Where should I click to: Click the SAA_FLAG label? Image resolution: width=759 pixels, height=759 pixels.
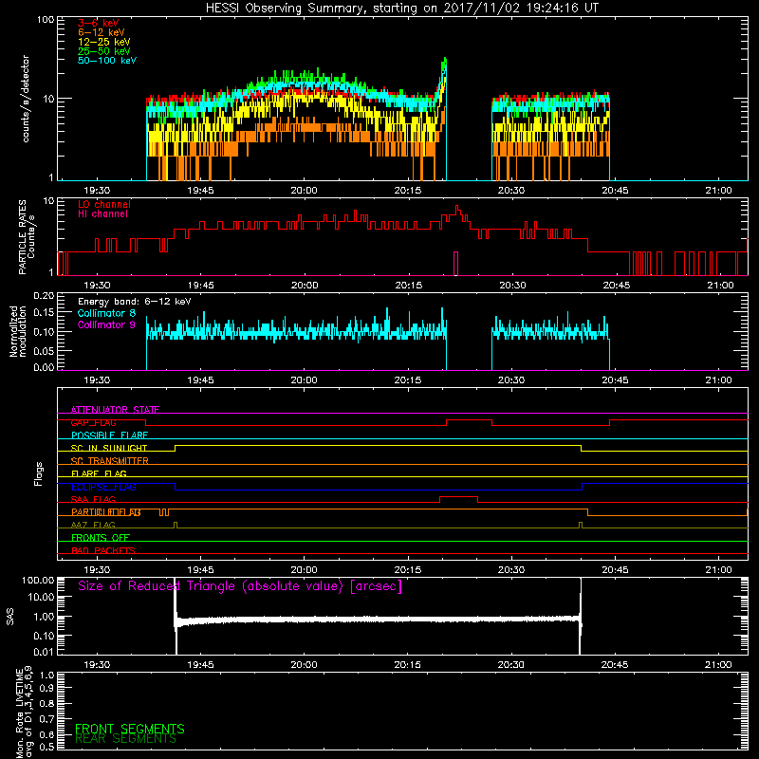[93, 500]
